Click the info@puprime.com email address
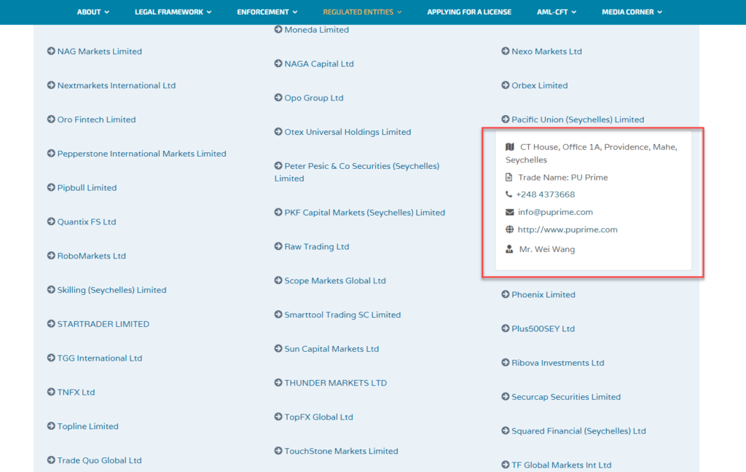 tap(555, 212)
